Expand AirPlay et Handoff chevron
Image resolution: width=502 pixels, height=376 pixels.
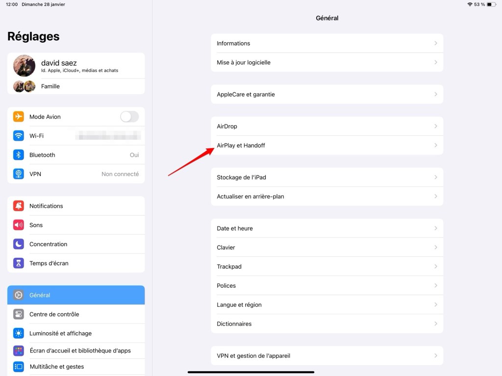tap(435, 146)
